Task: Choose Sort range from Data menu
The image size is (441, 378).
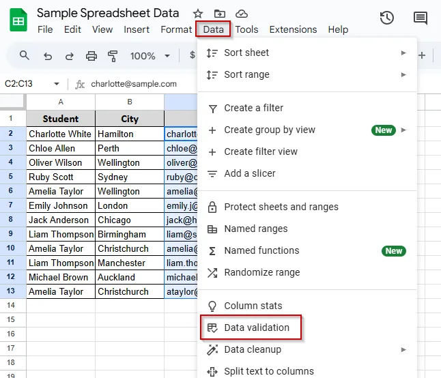Action: pyautogui.click(x=307, y=75)
